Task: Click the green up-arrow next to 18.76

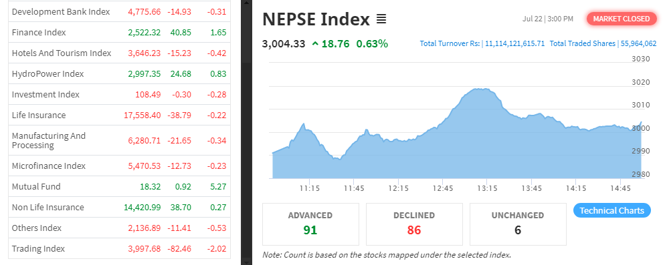Action: (315, 43)
